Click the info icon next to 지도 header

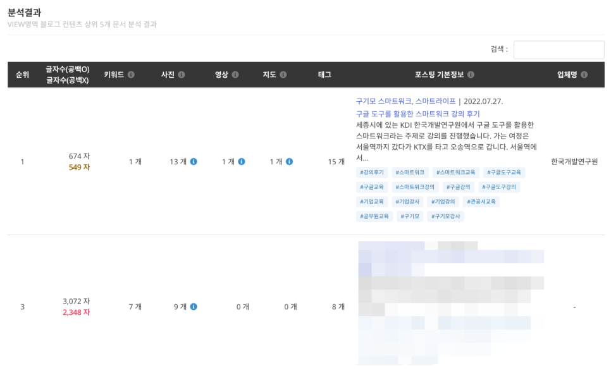tap(283, 75)
